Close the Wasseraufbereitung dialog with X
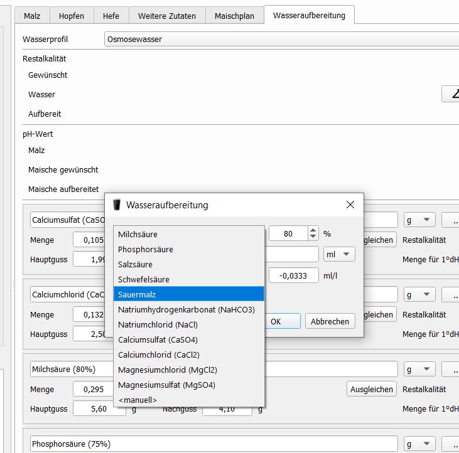Screen dimensions: 459x453 click(x=350, y=205)
